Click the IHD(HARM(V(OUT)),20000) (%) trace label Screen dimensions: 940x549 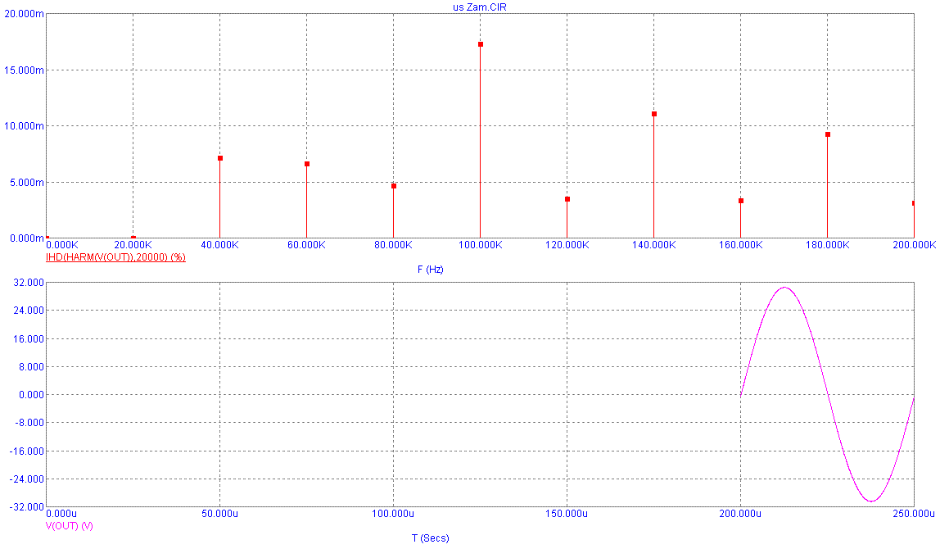click(x=115, y=256)
